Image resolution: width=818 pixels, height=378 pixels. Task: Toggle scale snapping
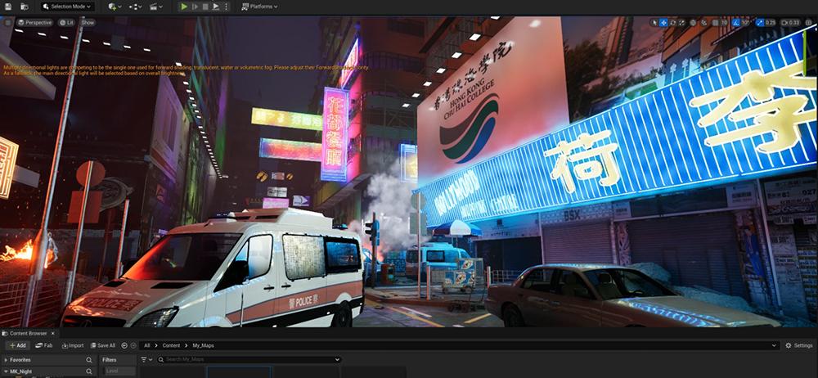759,22
